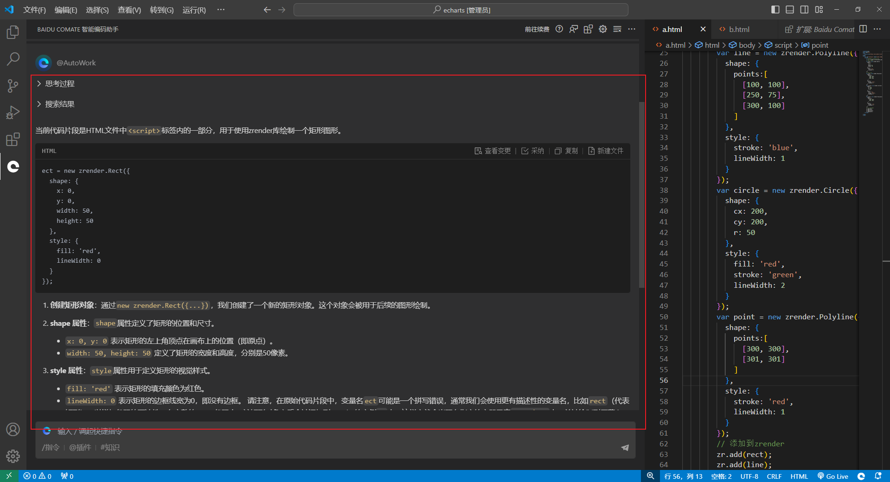This screenshot has height=482, width=890.
Task: Click Comate status bar icon
Action: pyautogui.click(x=861, y=476)
